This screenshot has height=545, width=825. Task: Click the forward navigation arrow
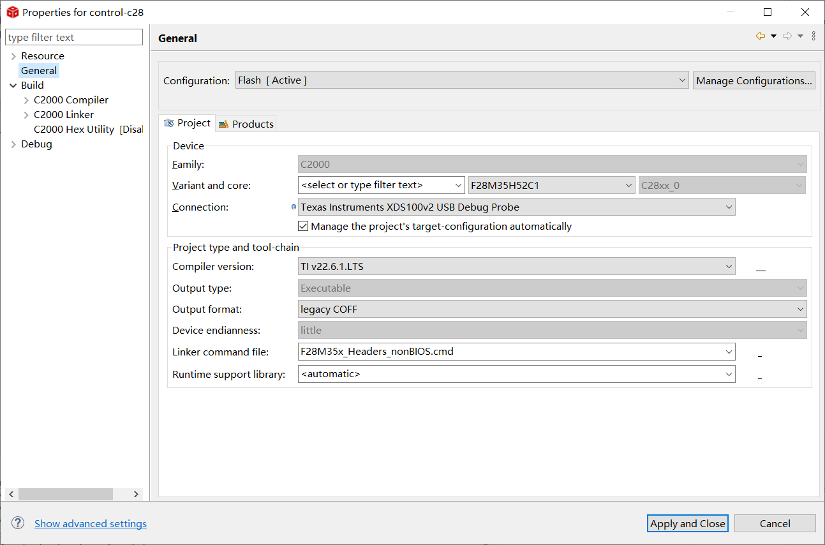[787, 36]
